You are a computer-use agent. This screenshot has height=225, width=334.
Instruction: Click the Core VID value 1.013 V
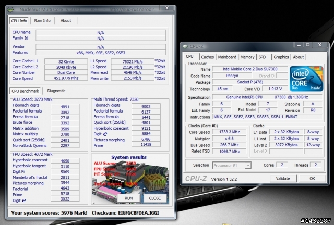coord(275,89)
